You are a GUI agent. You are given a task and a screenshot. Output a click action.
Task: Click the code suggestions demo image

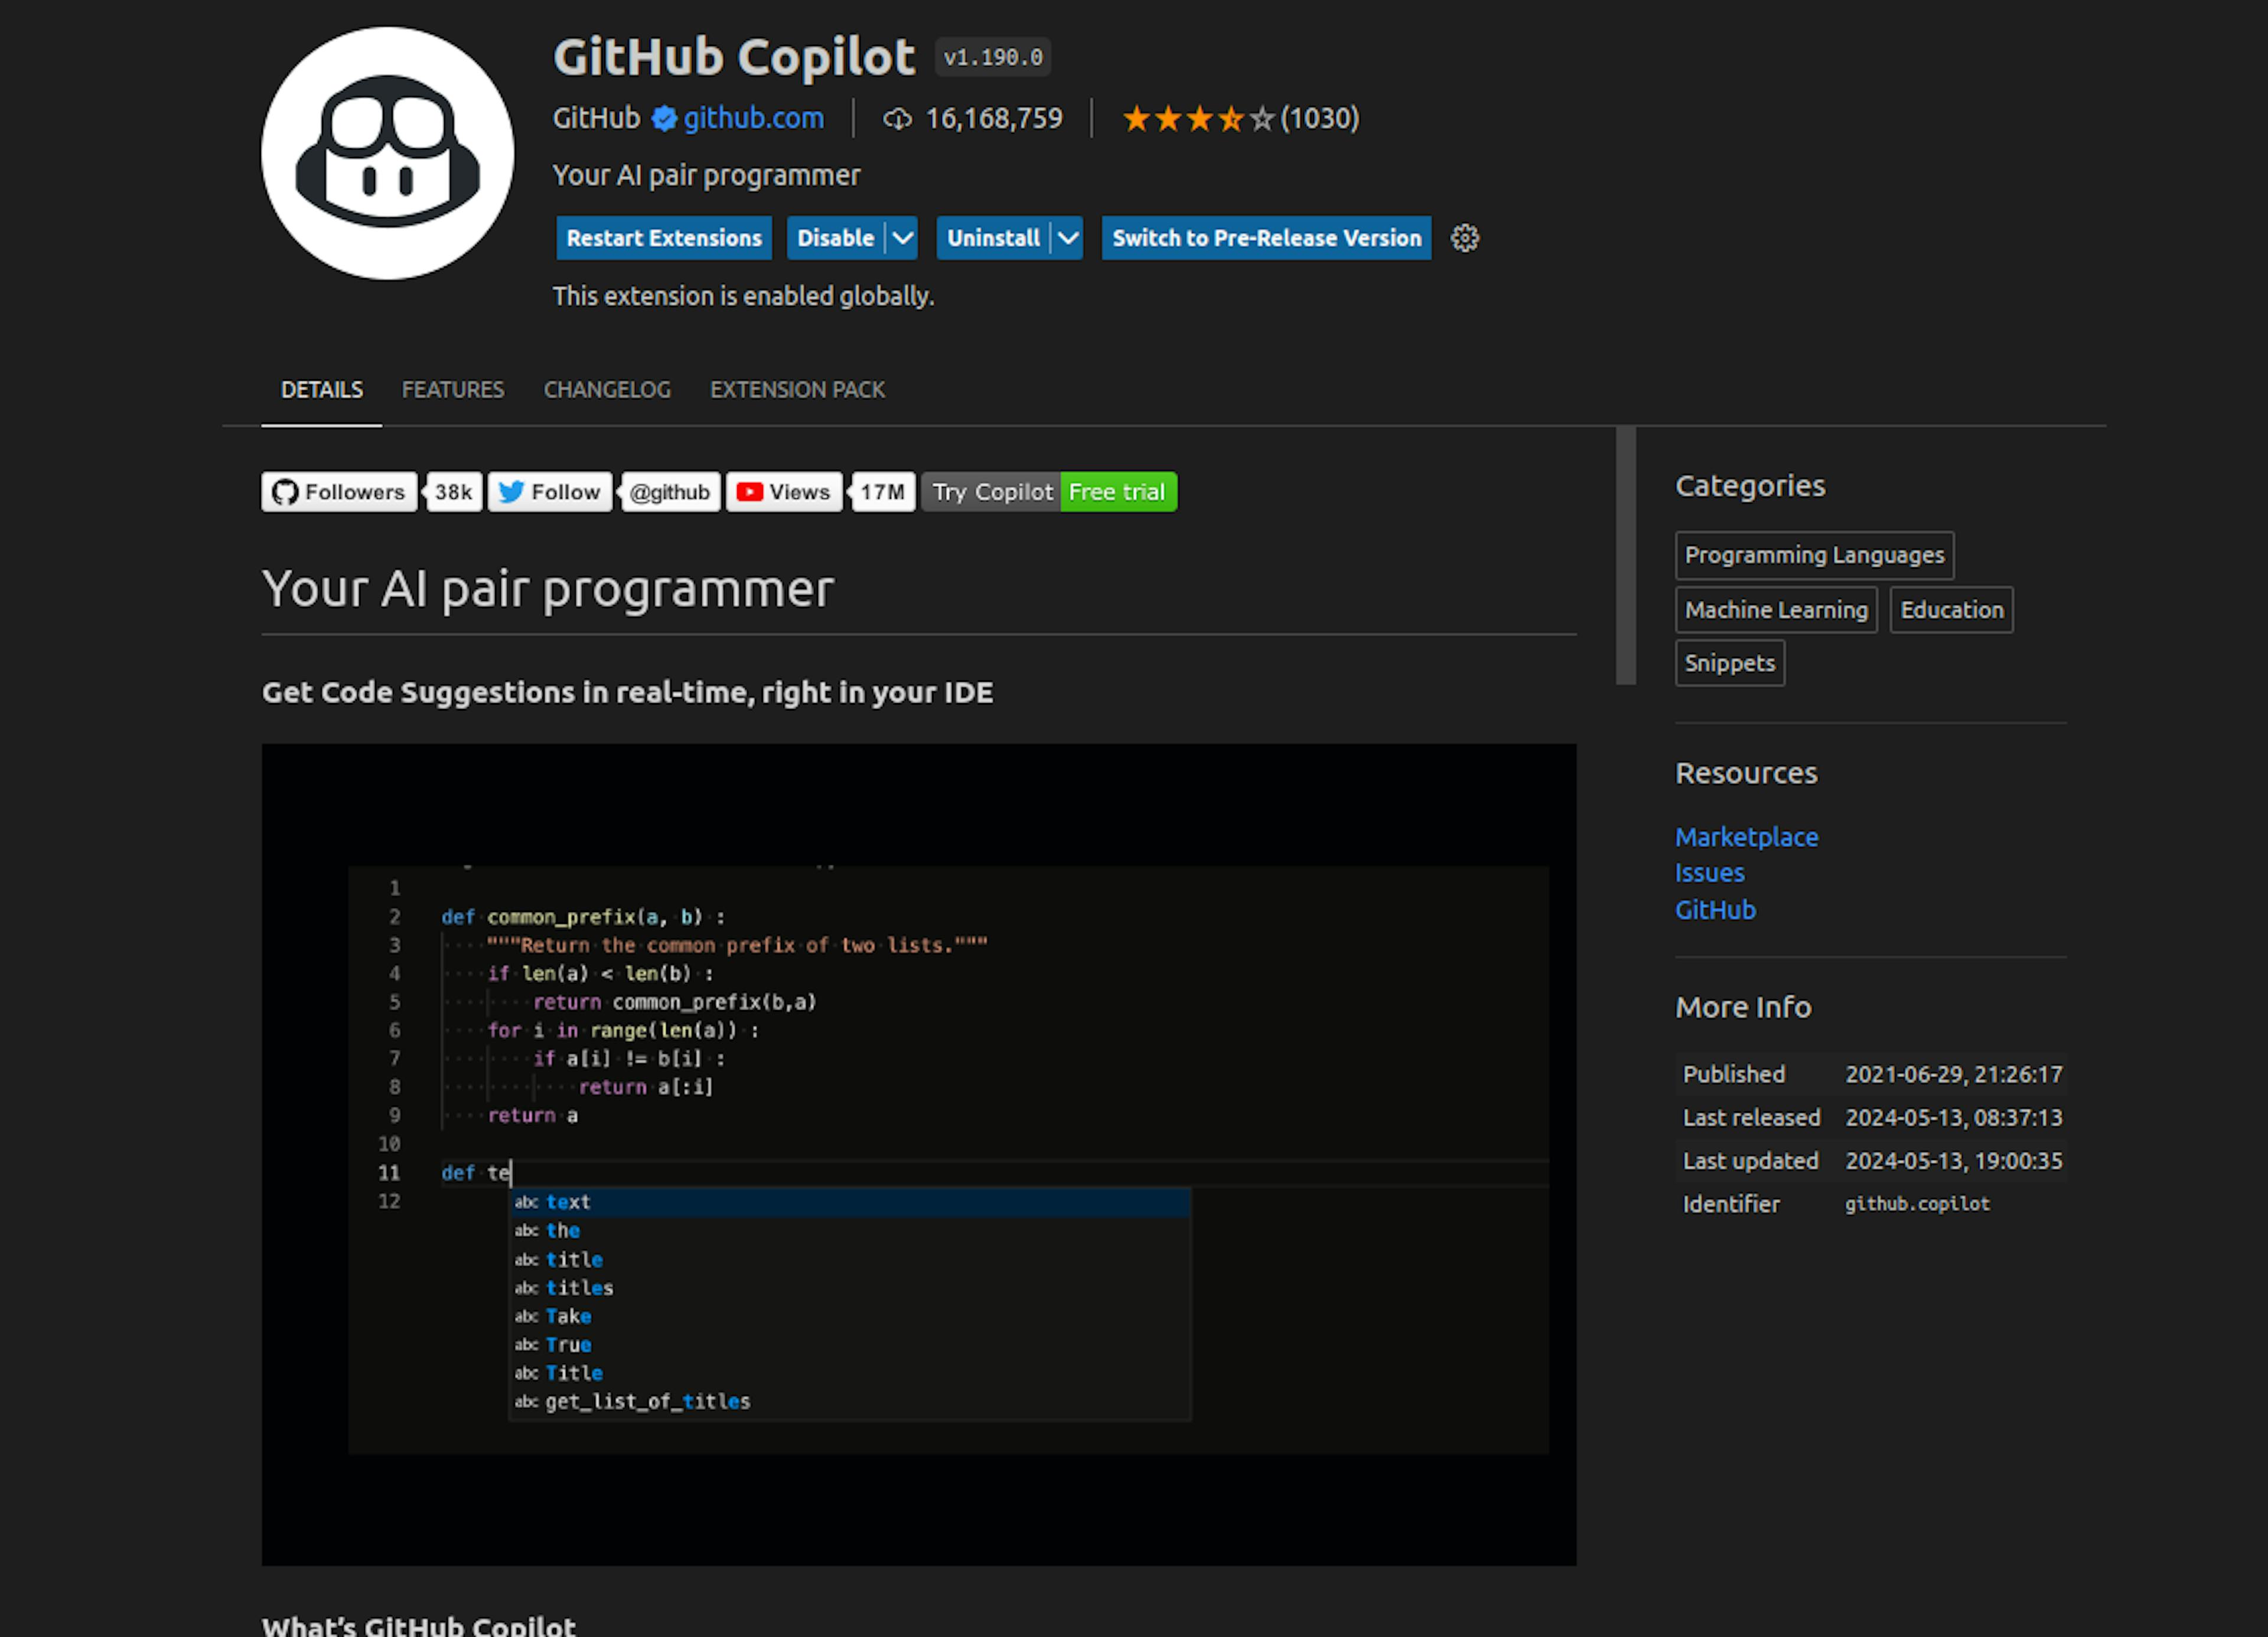(919, 1154)
